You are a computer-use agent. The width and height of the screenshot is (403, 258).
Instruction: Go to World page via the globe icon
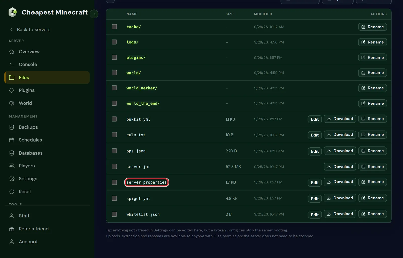pos(12,103)
